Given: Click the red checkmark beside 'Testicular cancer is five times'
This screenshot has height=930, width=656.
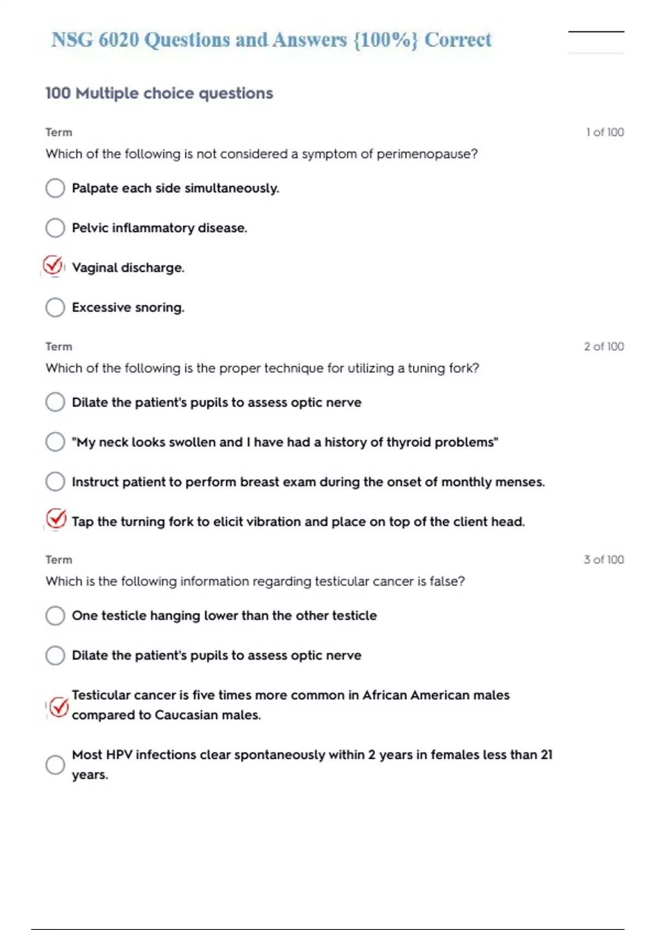Looking at the screenshot, I should (58, 707).
